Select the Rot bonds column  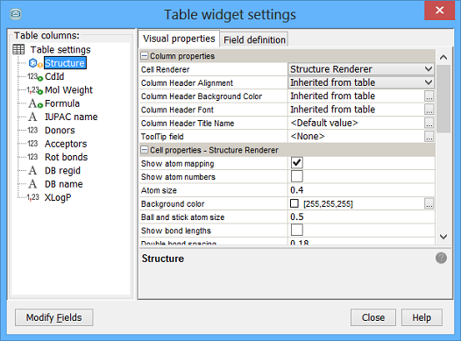66,157
